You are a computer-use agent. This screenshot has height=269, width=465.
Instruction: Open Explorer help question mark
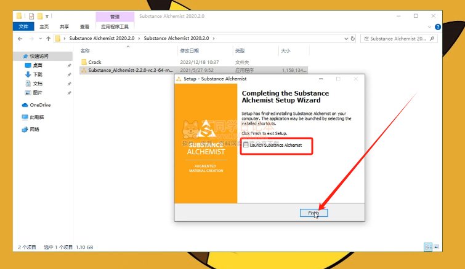tap(437, 27)
